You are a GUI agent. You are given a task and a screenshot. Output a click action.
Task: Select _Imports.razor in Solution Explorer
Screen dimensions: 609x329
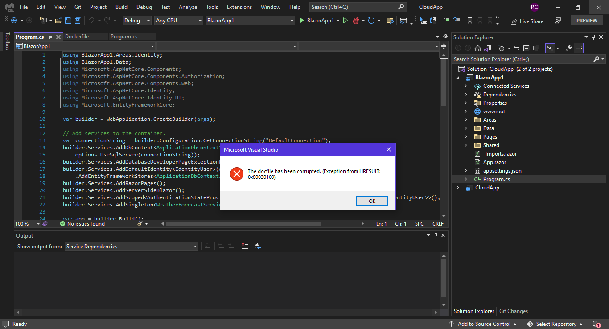click(x=500, y=154)
